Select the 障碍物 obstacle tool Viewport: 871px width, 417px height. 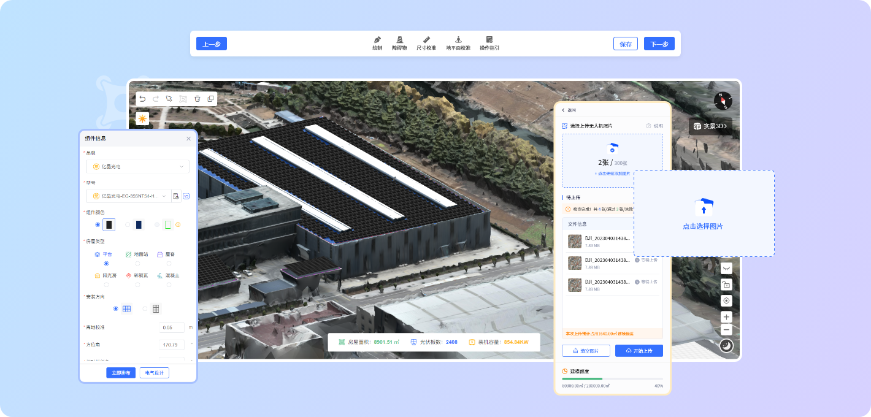point(399,43)
